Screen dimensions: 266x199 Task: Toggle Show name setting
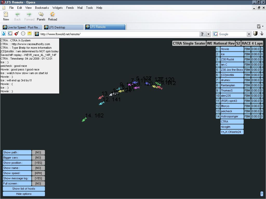click(38, 168)
